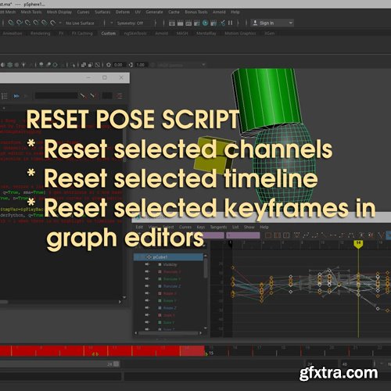Open the Bonus Tools menu
Image resolution: width=391 pixels, height=391 pixels.
196,12
